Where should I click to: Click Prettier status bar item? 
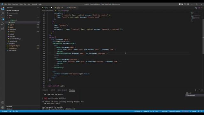pyautogui.click(x=193, y=111)
